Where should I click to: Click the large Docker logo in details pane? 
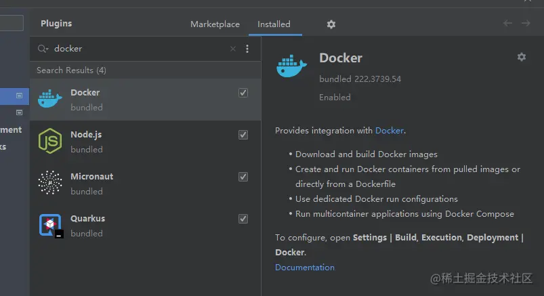point(292,66)
